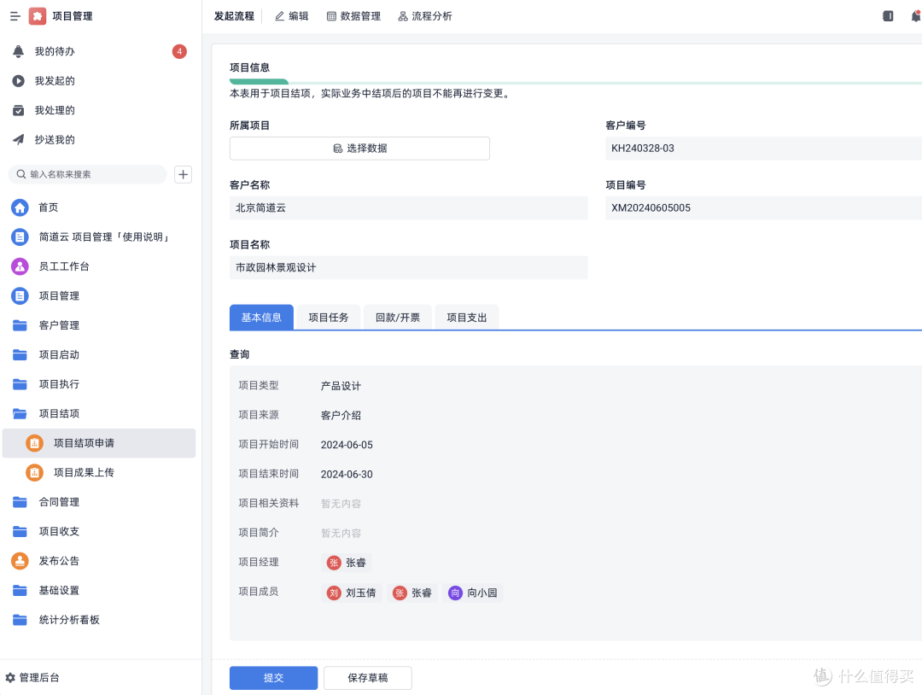Open 我处理的 checkbox icon
This screenshot has width=922, height=695.
pos(18,110)
